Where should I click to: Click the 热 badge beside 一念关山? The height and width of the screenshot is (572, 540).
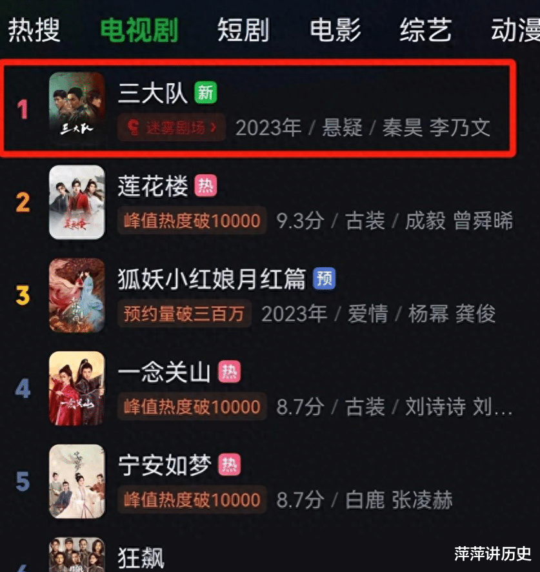(x=229, y=372)
